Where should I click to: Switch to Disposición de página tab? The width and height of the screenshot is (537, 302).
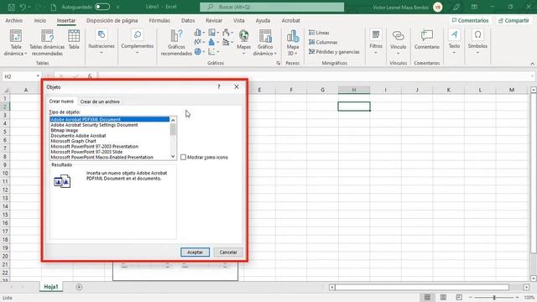pos(112,20)
